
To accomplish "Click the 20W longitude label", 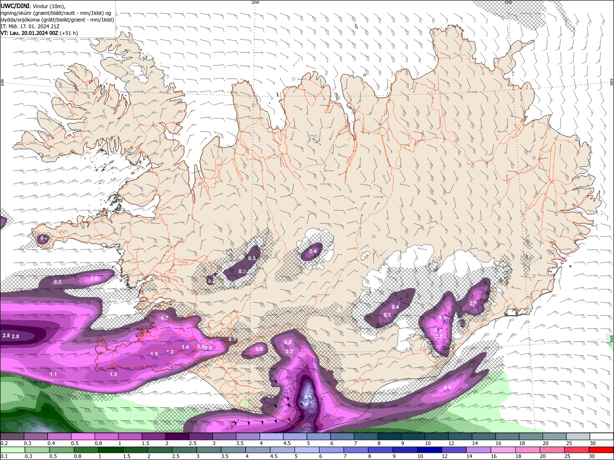I will (x=255, y=2).
